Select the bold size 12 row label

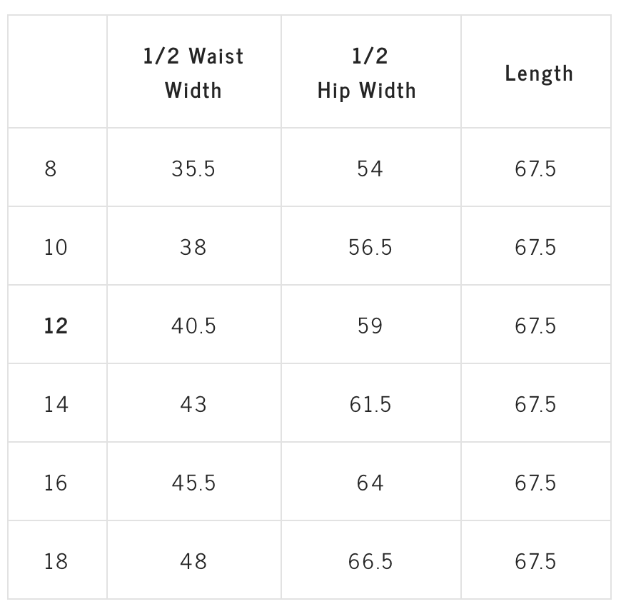click(x=56, y=326)
